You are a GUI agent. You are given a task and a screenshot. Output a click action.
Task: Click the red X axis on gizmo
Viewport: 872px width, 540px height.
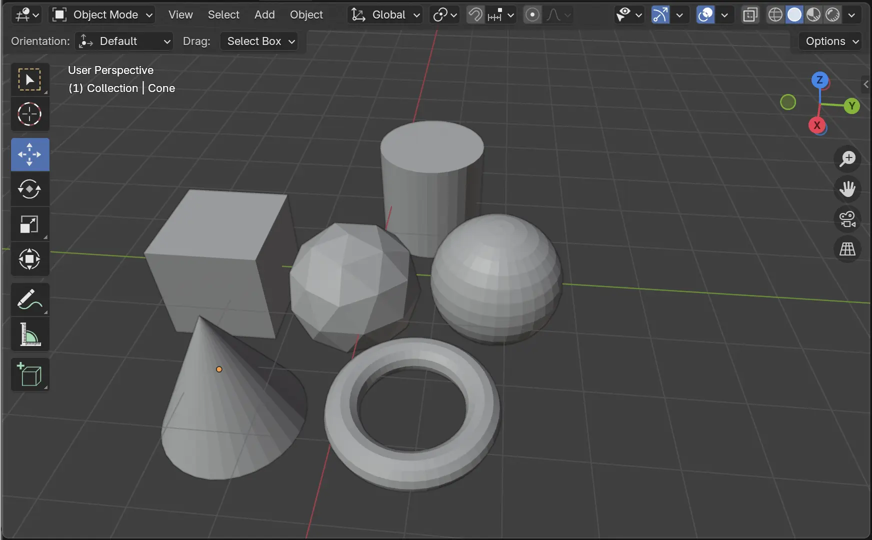pos(817,125)
